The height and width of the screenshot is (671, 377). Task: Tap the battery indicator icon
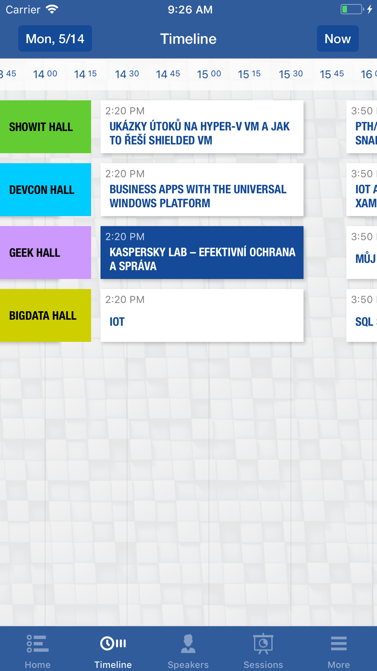pyautogui.click(x=352, y=9)
